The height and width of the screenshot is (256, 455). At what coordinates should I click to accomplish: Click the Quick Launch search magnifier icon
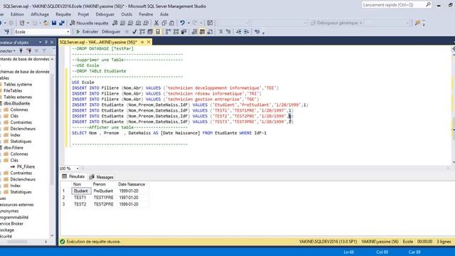pyautogui.click(x=428, y=5)
